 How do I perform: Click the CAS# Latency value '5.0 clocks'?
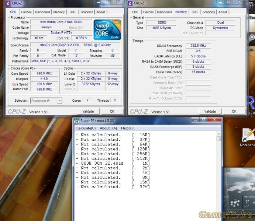point(198,56)
